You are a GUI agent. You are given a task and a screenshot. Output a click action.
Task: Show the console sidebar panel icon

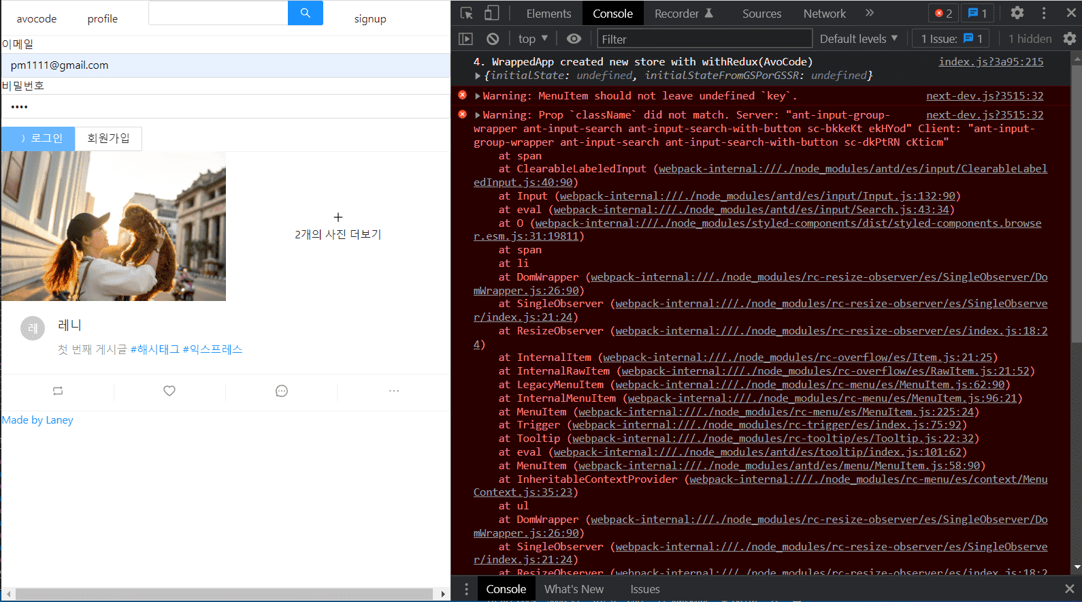pos(466,39)
